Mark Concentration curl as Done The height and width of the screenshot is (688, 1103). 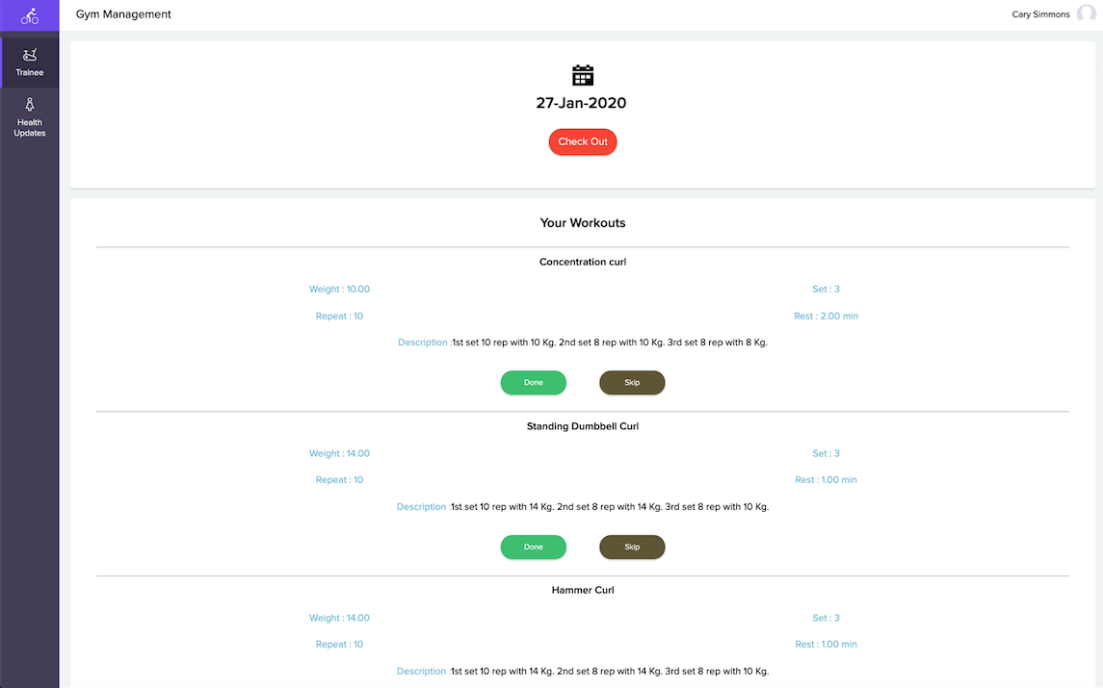534,383
